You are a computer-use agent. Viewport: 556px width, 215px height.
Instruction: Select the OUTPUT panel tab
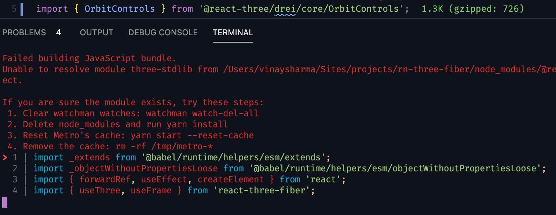tap(96, 32)
